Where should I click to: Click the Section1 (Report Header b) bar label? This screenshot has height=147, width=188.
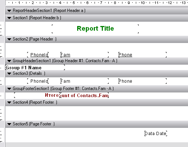point(37,18)
